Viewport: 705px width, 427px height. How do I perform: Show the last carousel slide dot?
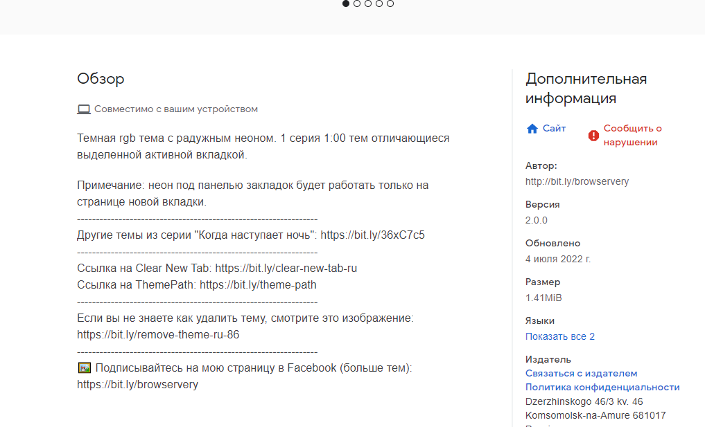pos(390,3)
